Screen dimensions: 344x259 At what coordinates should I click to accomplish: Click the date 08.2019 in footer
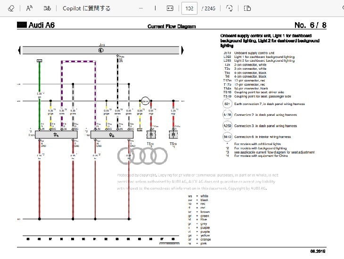tap(318, 251)
